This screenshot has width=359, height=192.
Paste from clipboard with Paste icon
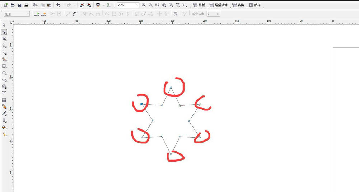coord(49,5)
